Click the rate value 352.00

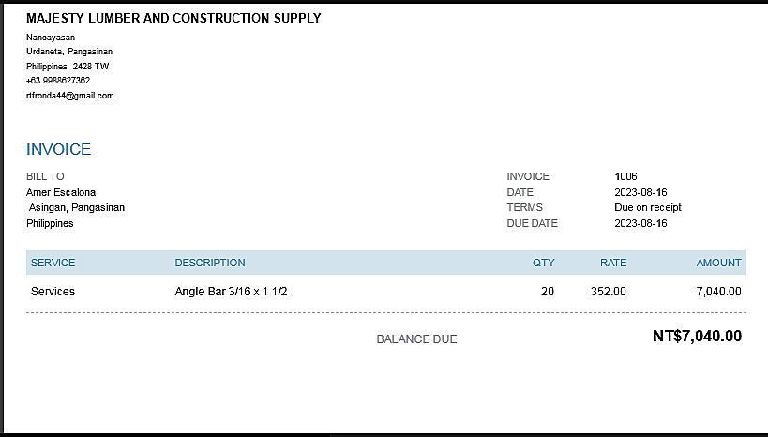pos(609,292)
